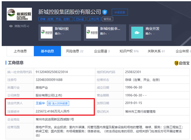Click the 存续（在营、开业、在册）status tag
The height and width of the screenshot is (140, 191).
56,19
